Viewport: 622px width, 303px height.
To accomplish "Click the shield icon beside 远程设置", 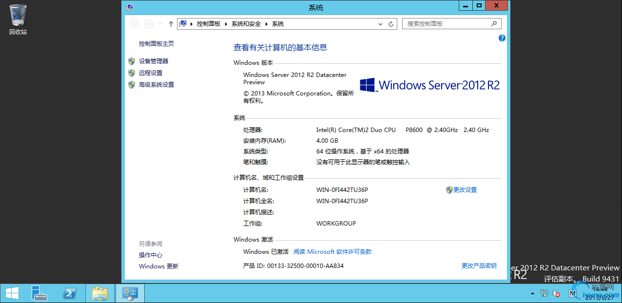I will point(132,73).
